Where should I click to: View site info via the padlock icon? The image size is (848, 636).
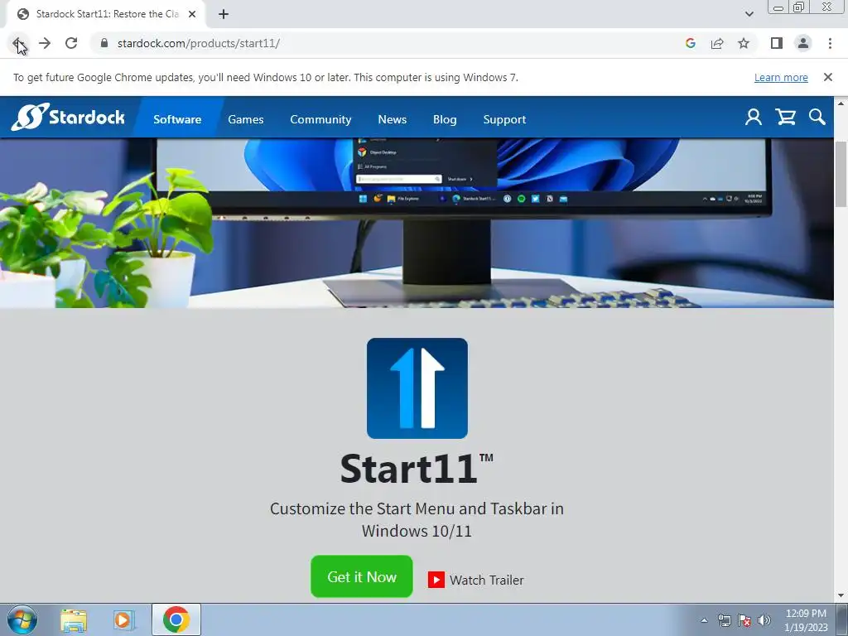click(x=104, y=43)
